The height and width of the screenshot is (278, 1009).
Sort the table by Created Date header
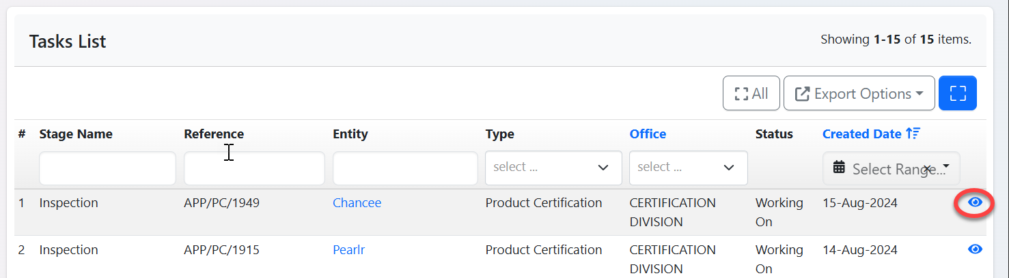[861, 134]
